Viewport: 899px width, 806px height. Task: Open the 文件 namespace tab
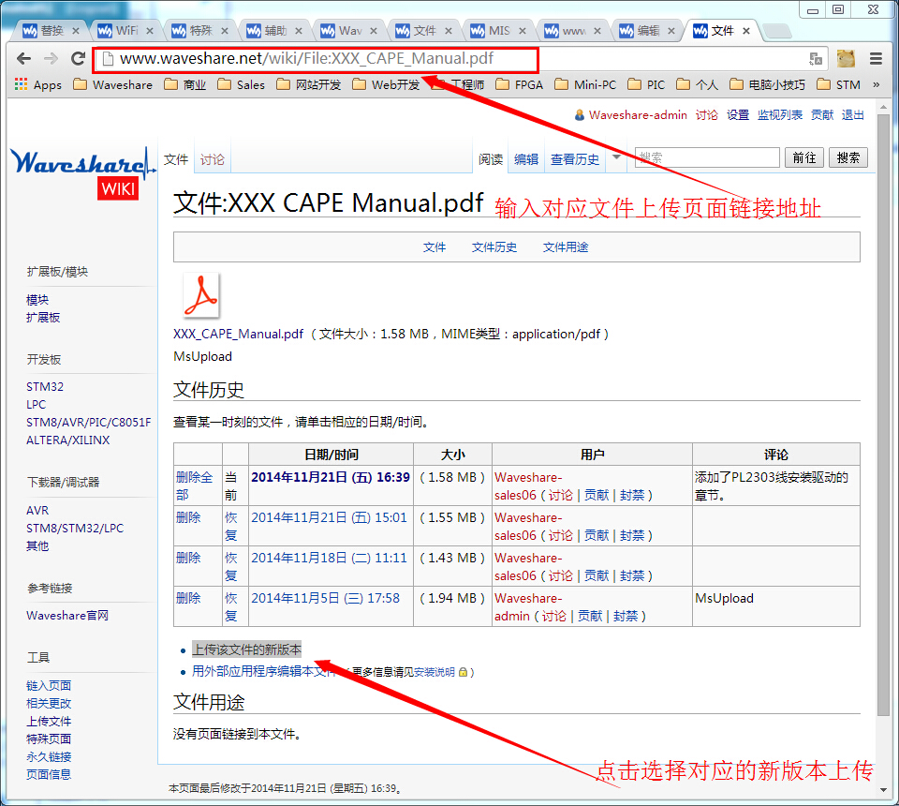[x=176, y=159]
